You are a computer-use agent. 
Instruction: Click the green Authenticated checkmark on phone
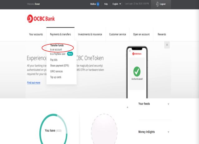137,72
